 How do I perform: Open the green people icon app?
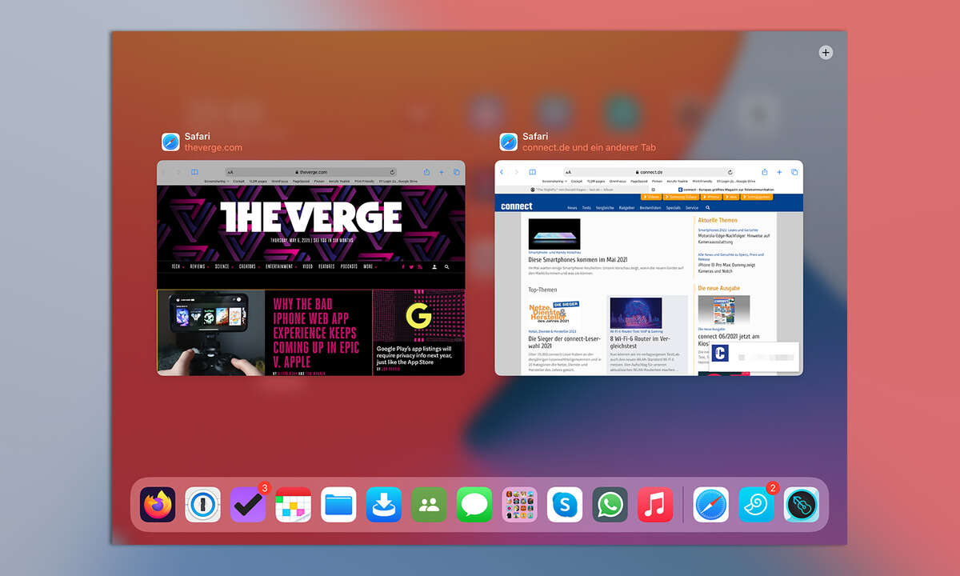429,505
